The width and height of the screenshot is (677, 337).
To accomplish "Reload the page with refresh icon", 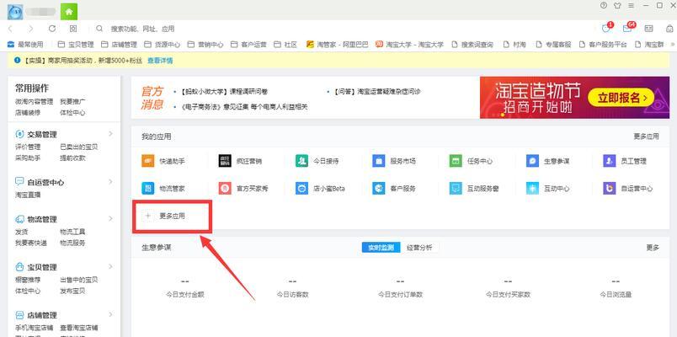I will [x=52, y=29].
